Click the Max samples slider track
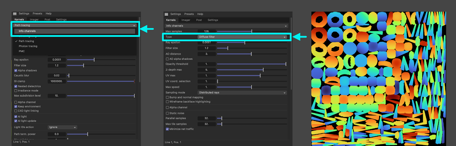The width and height of the screenshot is (456, 146). click(x=252, y=31)
